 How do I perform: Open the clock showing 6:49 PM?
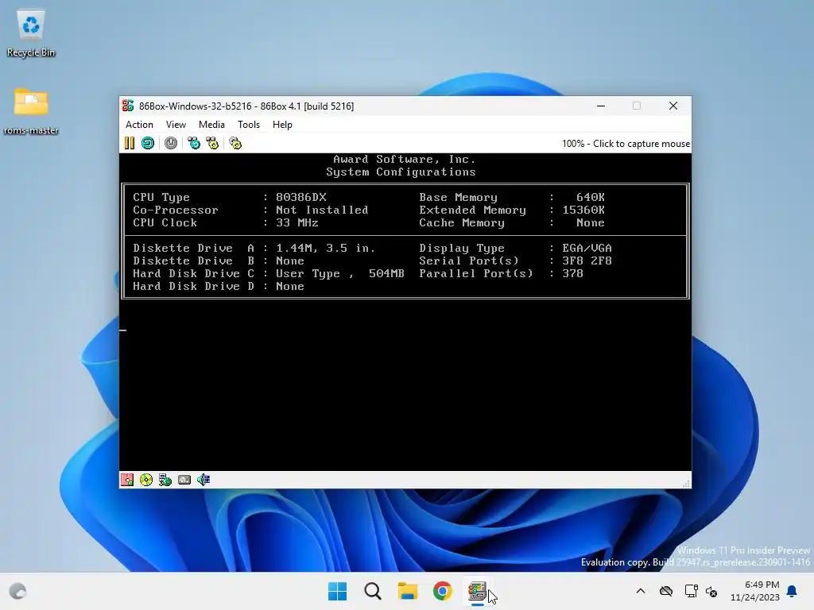point(755,591)
